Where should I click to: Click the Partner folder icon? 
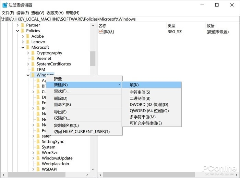click(x=23, y=25)
